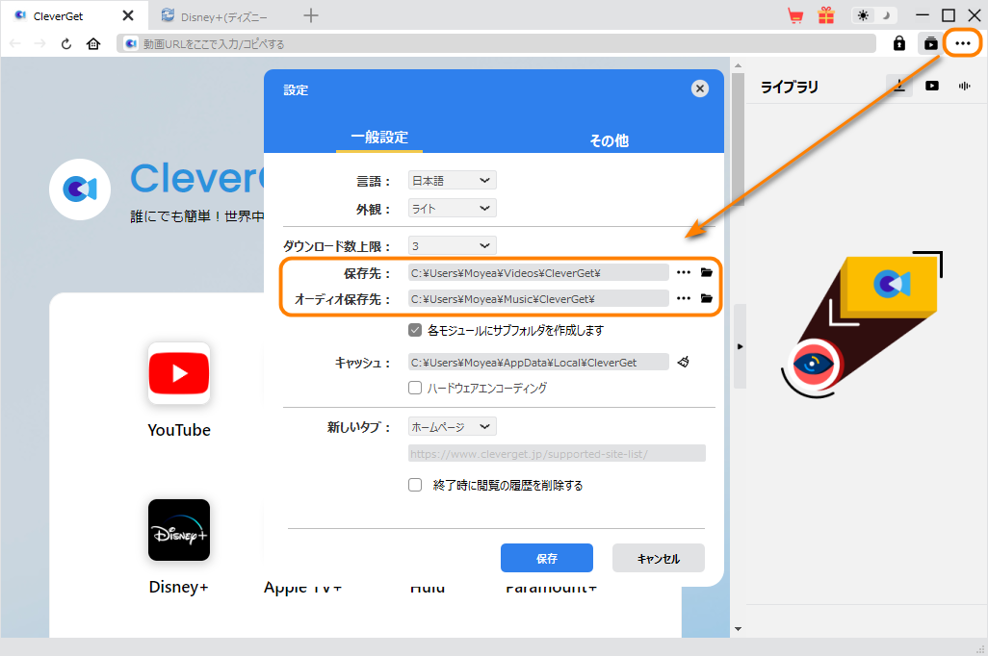Go to home page icon
The image size is (988, 656).
click(93, 44)
